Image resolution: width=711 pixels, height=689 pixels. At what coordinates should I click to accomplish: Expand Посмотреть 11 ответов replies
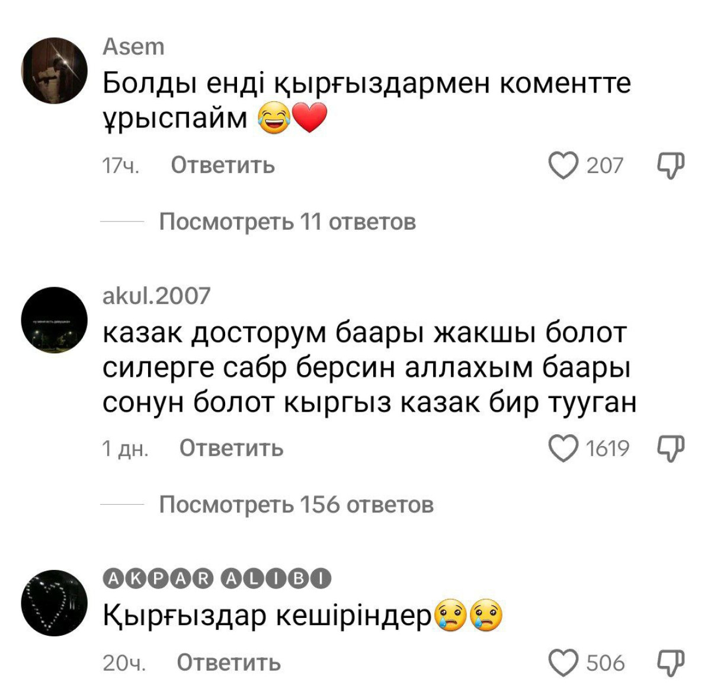287,222
